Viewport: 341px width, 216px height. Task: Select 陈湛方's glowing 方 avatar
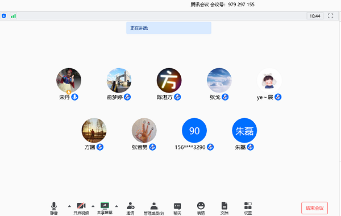click(169, 80)
